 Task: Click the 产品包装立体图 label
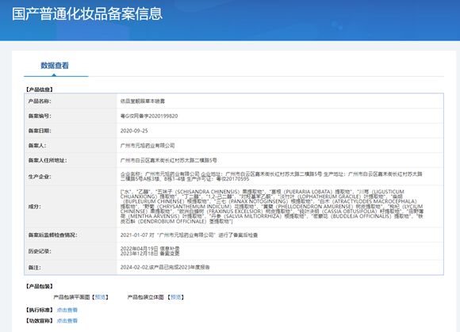[x=145, y=297]
